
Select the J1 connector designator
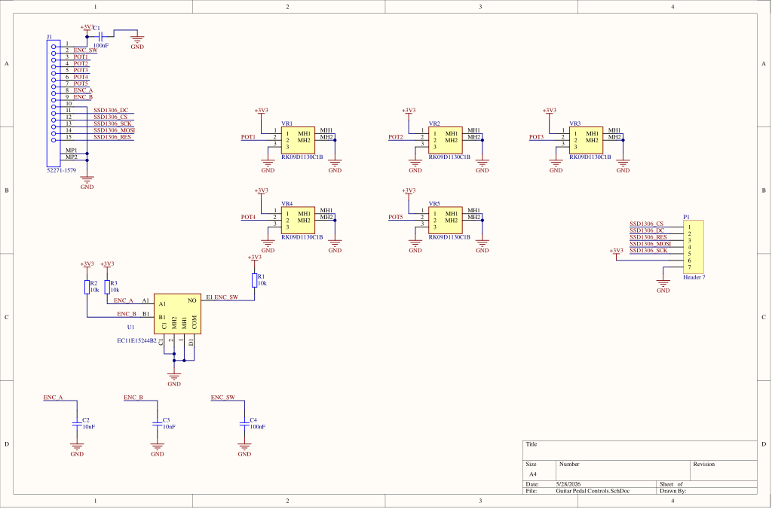(49, 37)
